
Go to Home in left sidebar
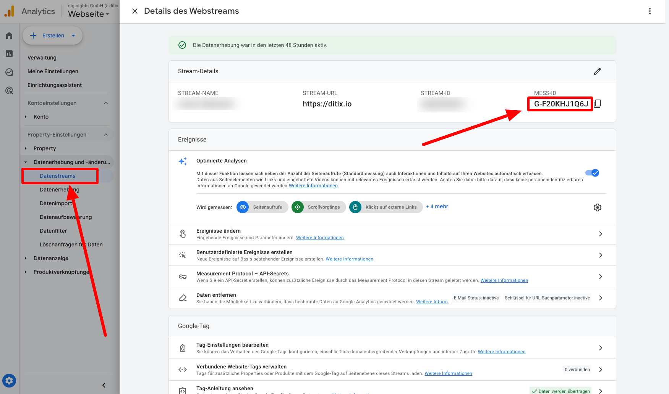pos(9,35)
